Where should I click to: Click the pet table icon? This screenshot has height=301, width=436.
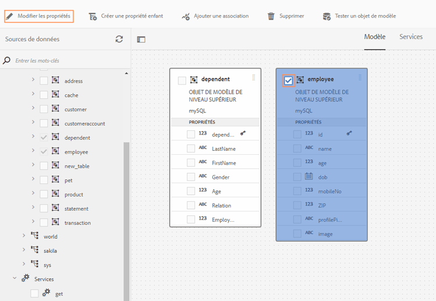55,179
